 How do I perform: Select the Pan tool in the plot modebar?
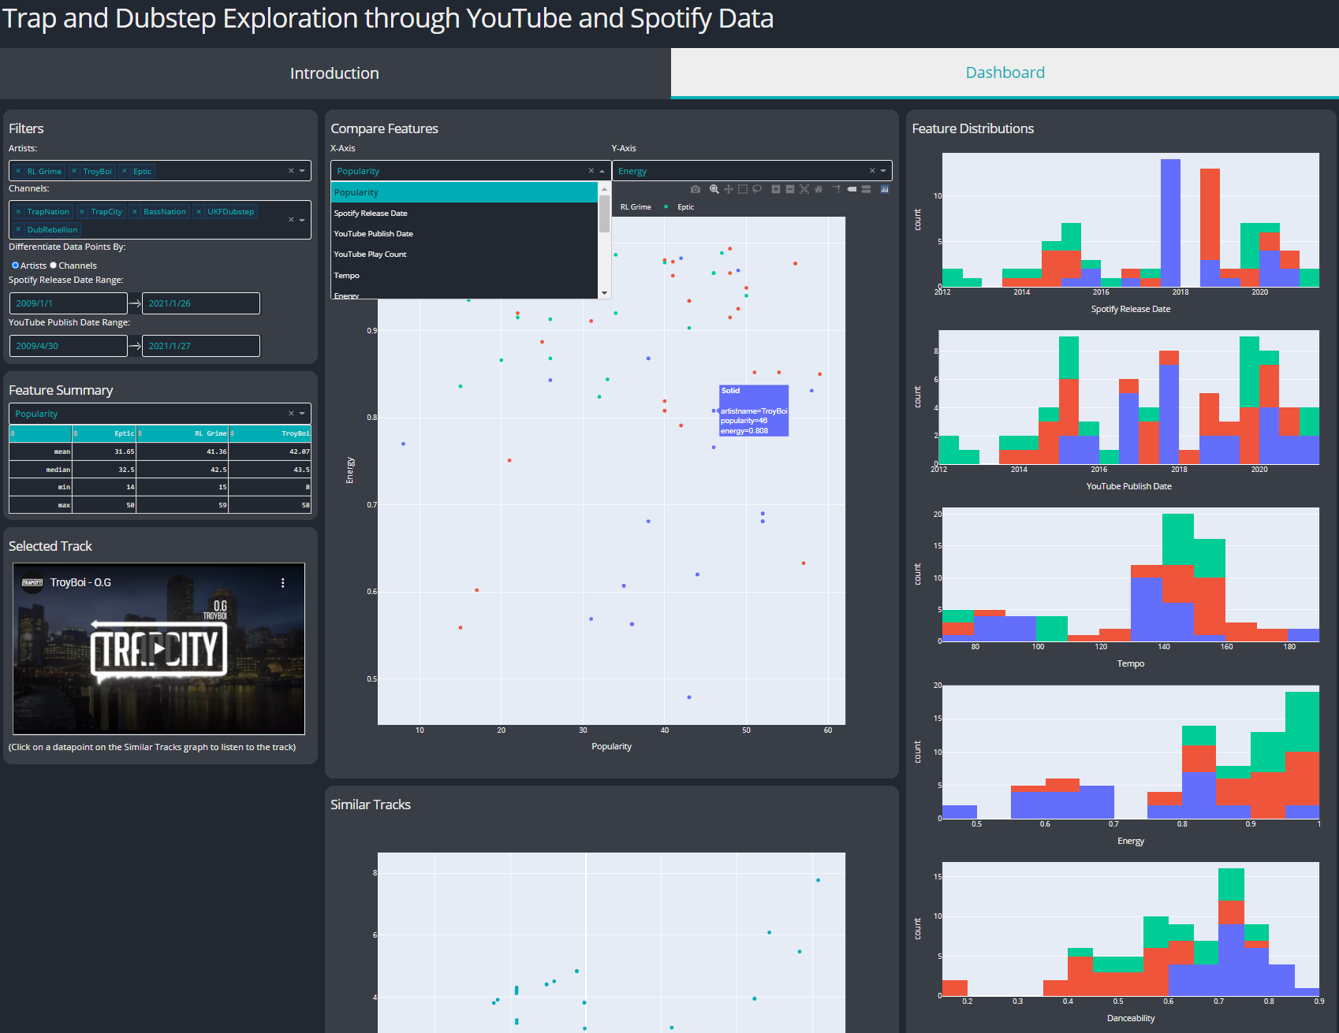[x=729, y=189]
